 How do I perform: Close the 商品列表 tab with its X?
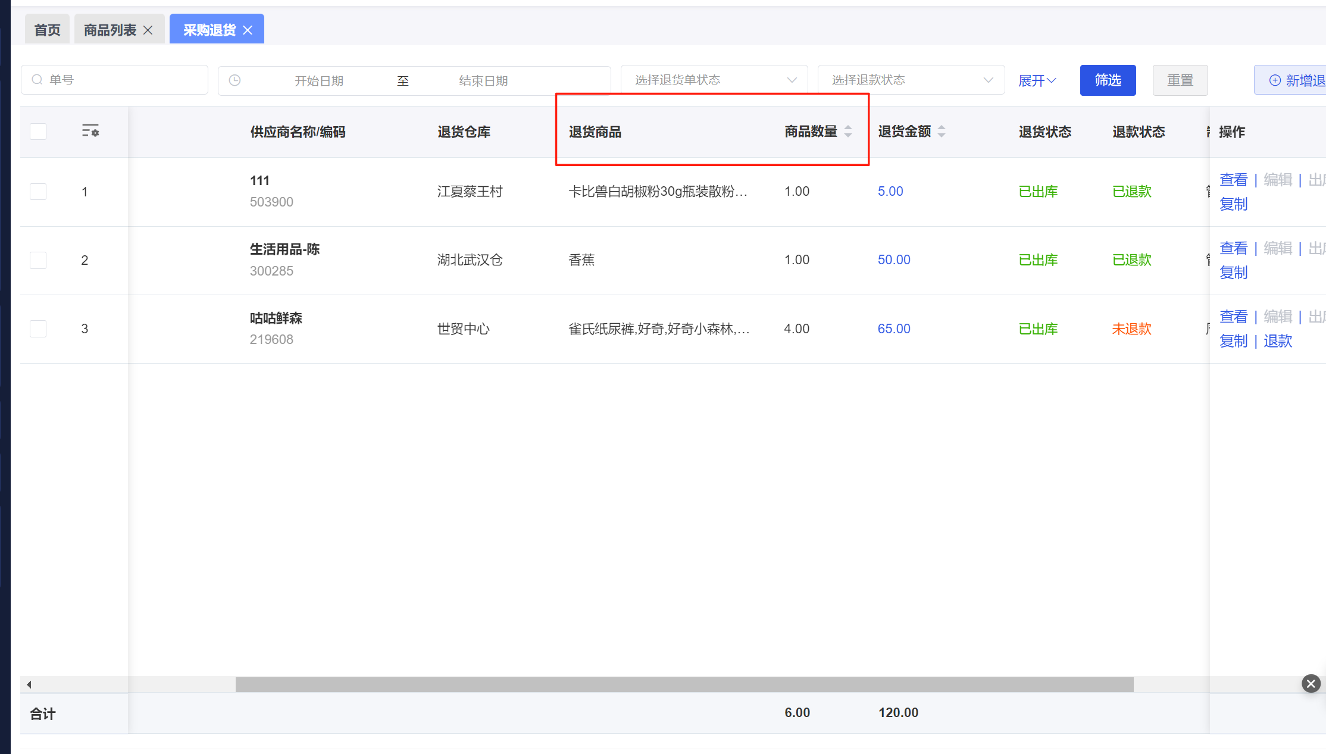pyautogui.click(x=148, y=30)
